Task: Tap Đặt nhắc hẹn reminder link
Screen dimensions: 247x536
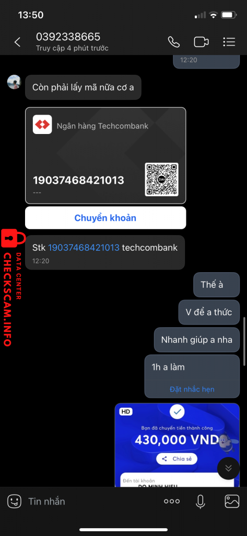Action: [x=192, y=389]
